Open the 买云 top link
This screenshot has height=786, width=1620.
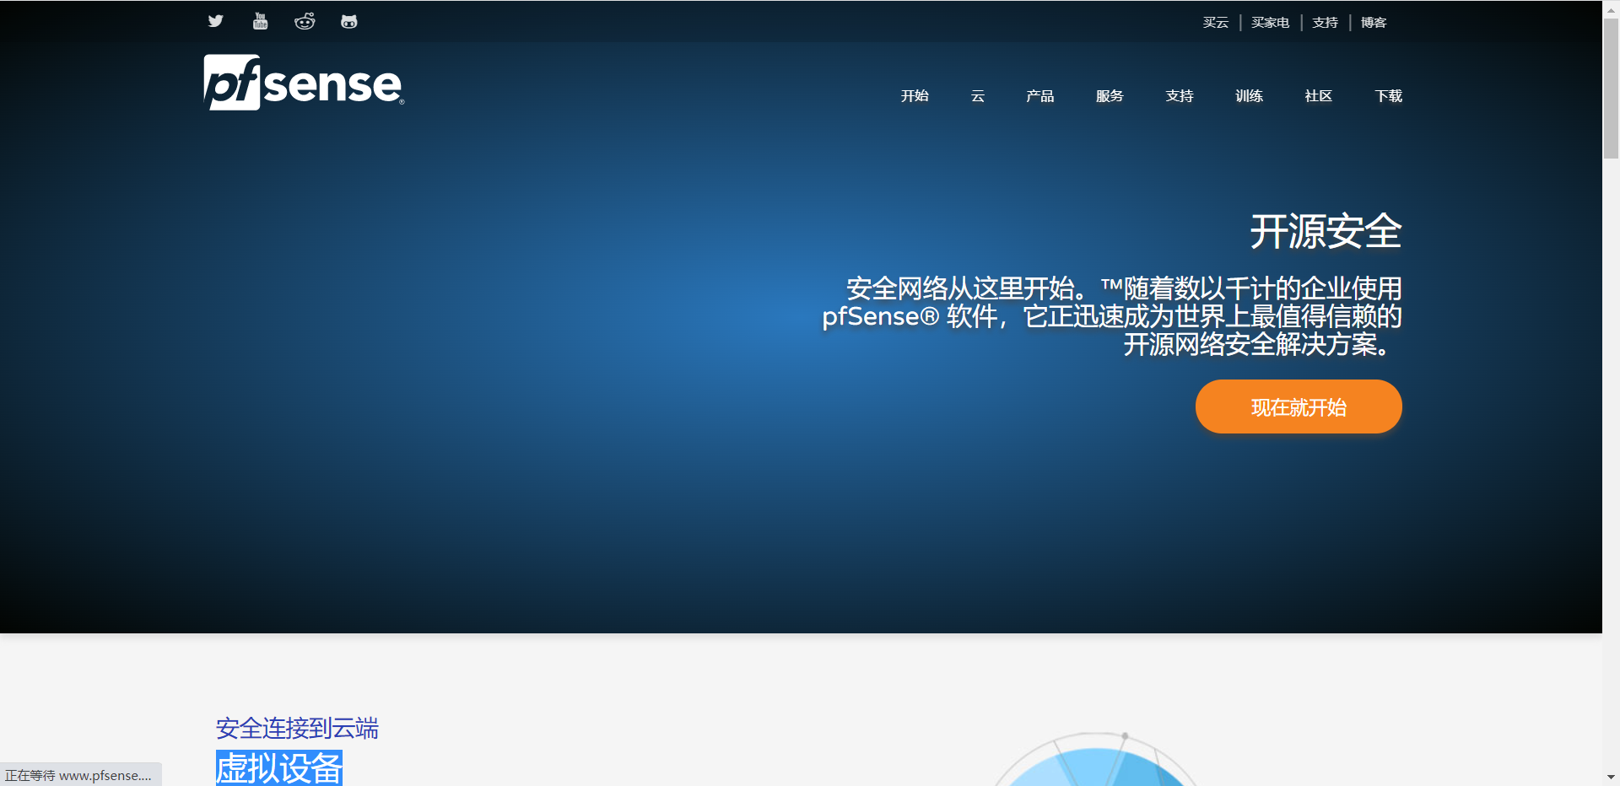[x=1215, y=23]
